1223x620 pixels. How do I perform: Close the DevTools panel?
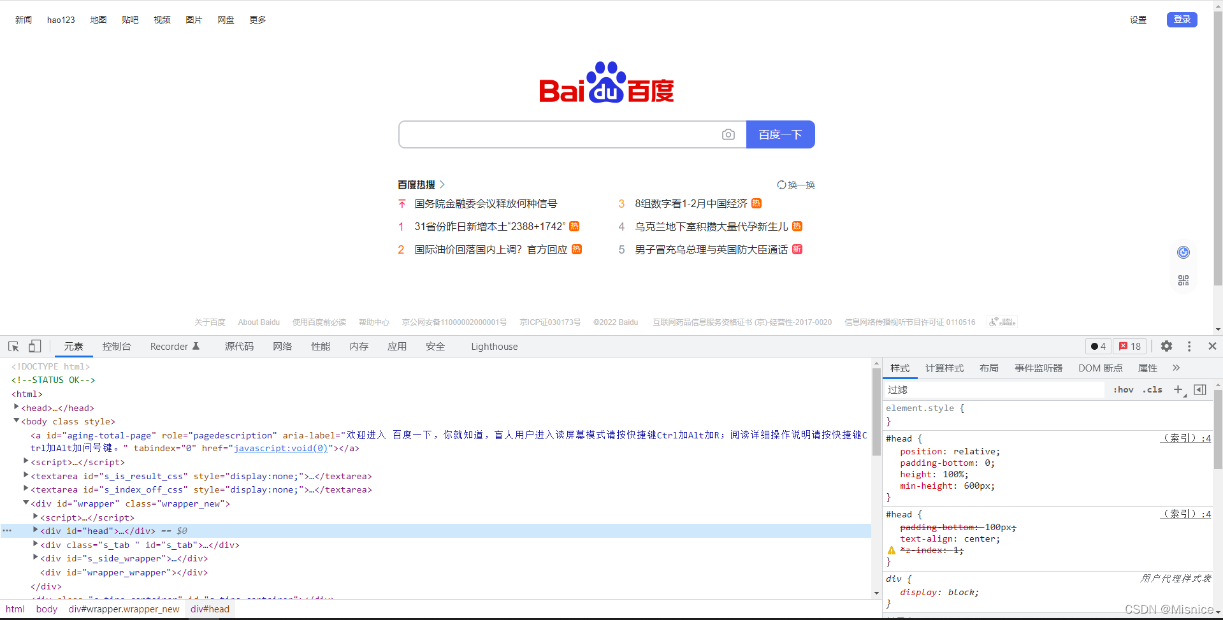tap(1212, 346)
